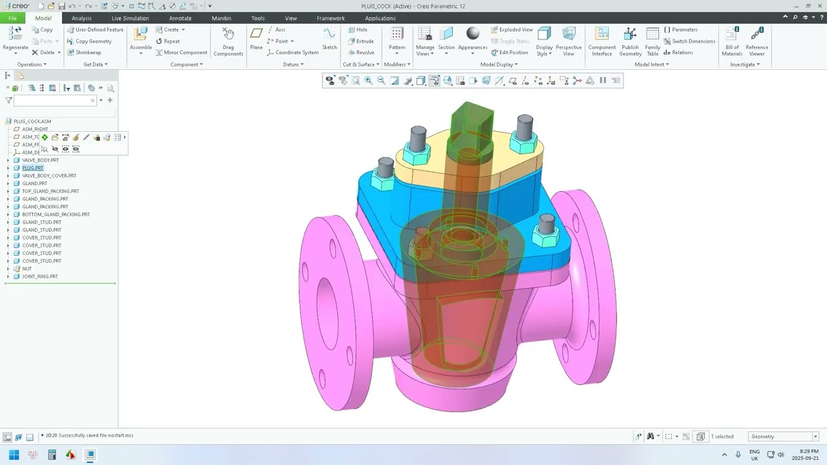
Task: Switch to the Applications tab
Action: tap(380, 18)
